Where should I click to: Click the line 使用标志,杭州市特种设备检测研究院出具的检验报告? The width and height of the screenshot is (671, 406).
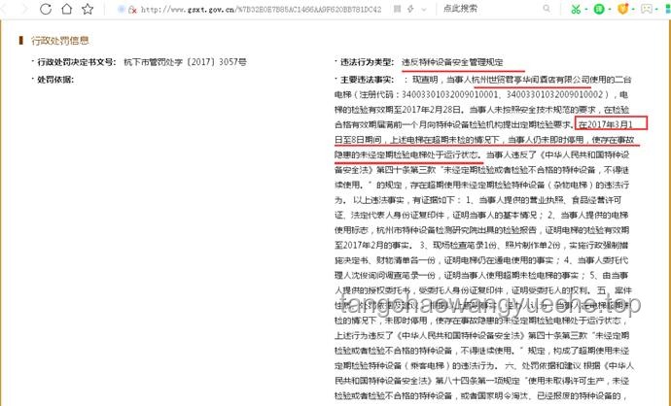tap(481, 230)
